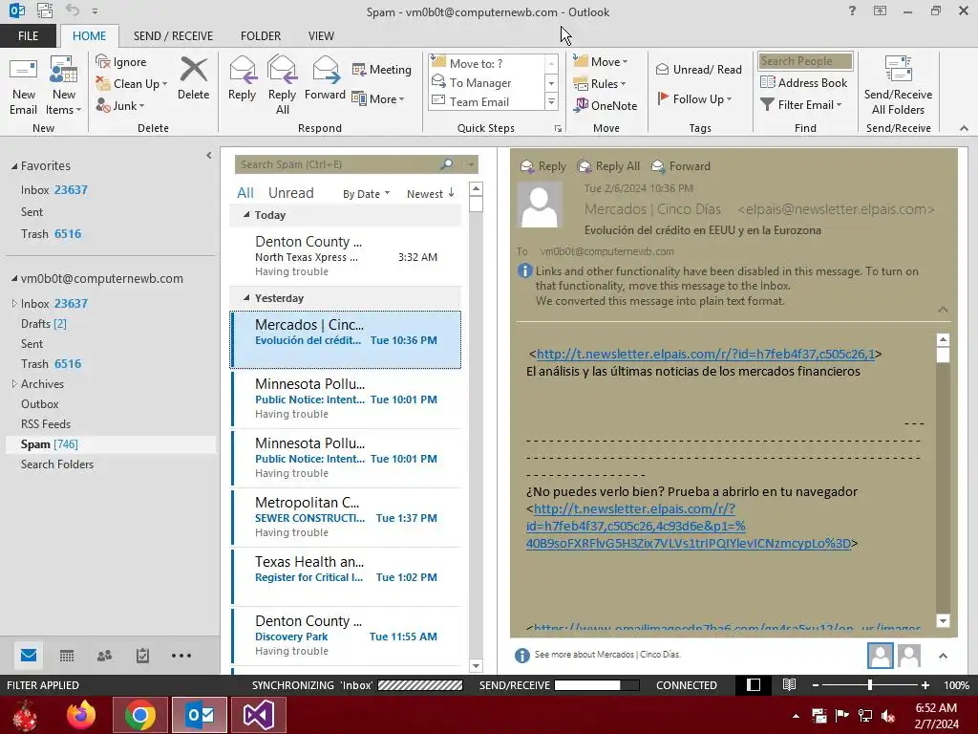Expand the Archives folder
Image resolution: width=978 pixels, height=734 pixels.
(x=14, y=384)
